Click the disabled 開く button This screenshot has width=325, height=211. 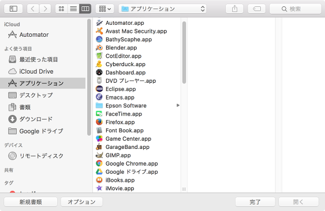click(x=298, y=202)
